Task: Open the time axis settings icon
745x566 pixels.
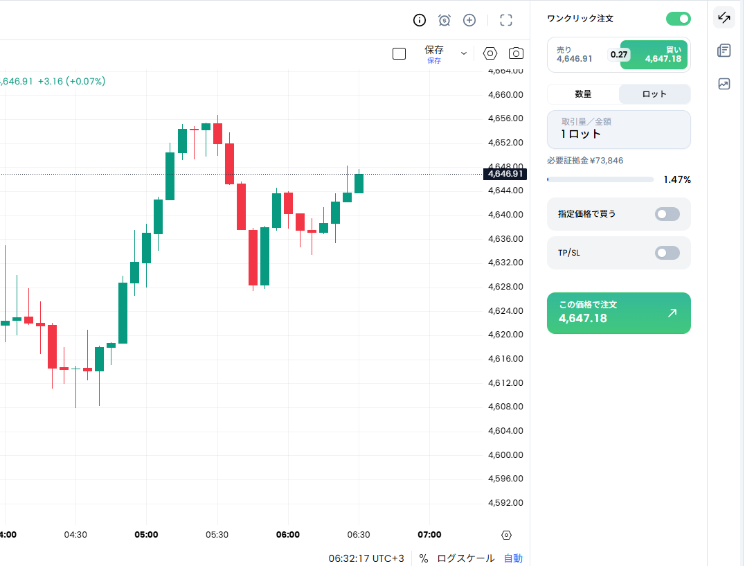Action: [x=507, y=535]
